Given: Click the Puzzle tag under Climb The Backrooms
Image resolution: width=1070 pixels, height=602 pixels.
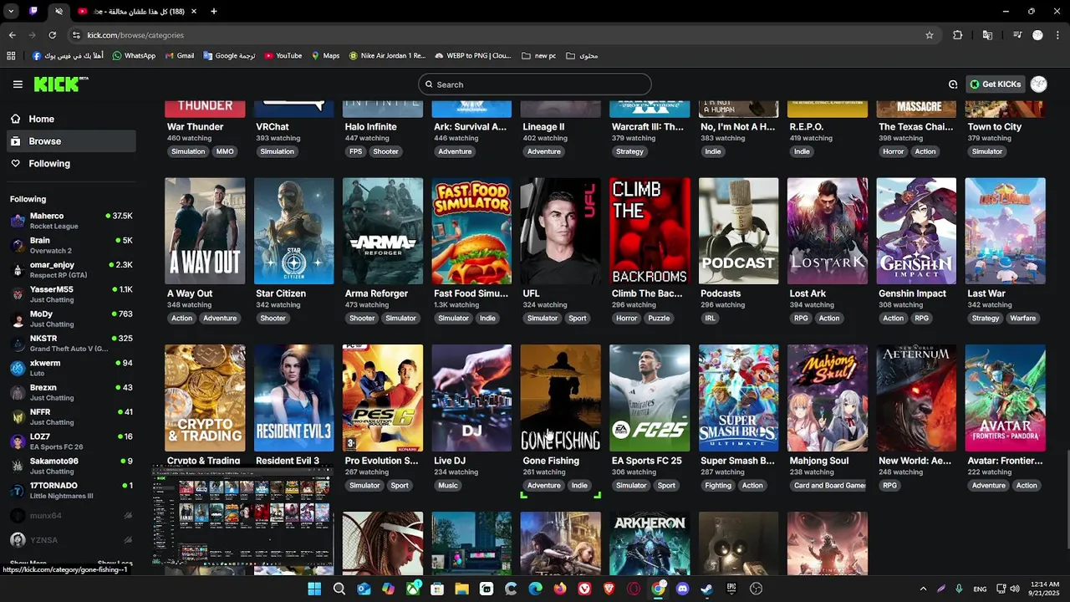Looking at the screenshot, I should [x=659, y=319].
